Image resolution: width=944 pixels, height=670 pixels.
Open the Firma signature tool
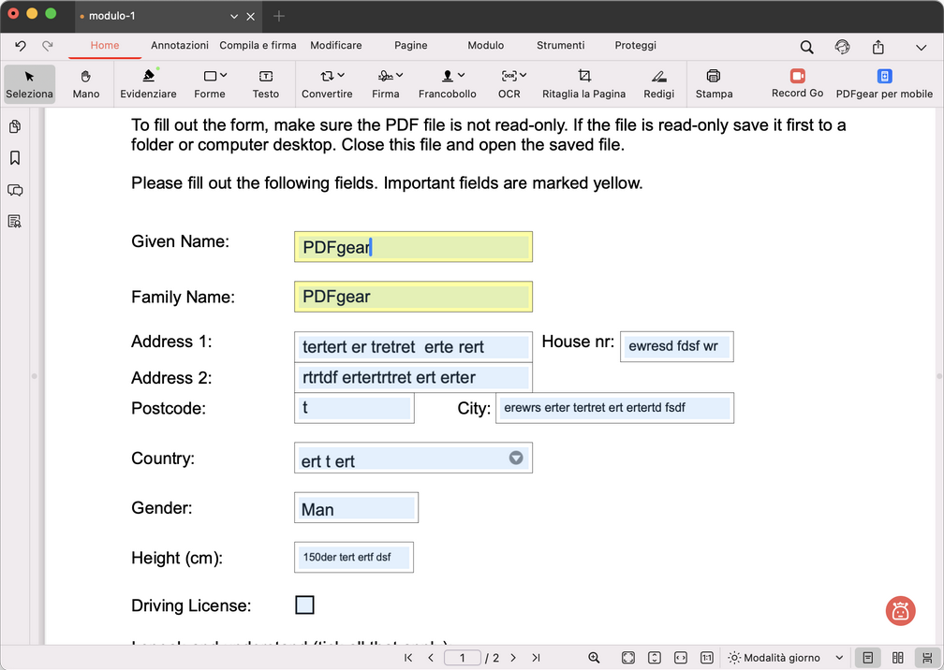386,84
